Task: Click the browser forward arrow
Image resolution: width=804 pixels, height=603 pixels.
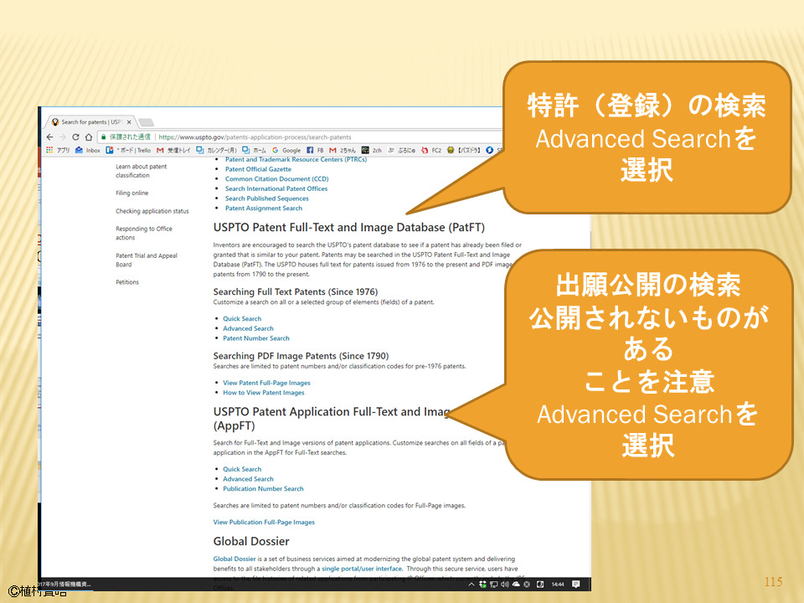Action: click(x=63, y=137)
